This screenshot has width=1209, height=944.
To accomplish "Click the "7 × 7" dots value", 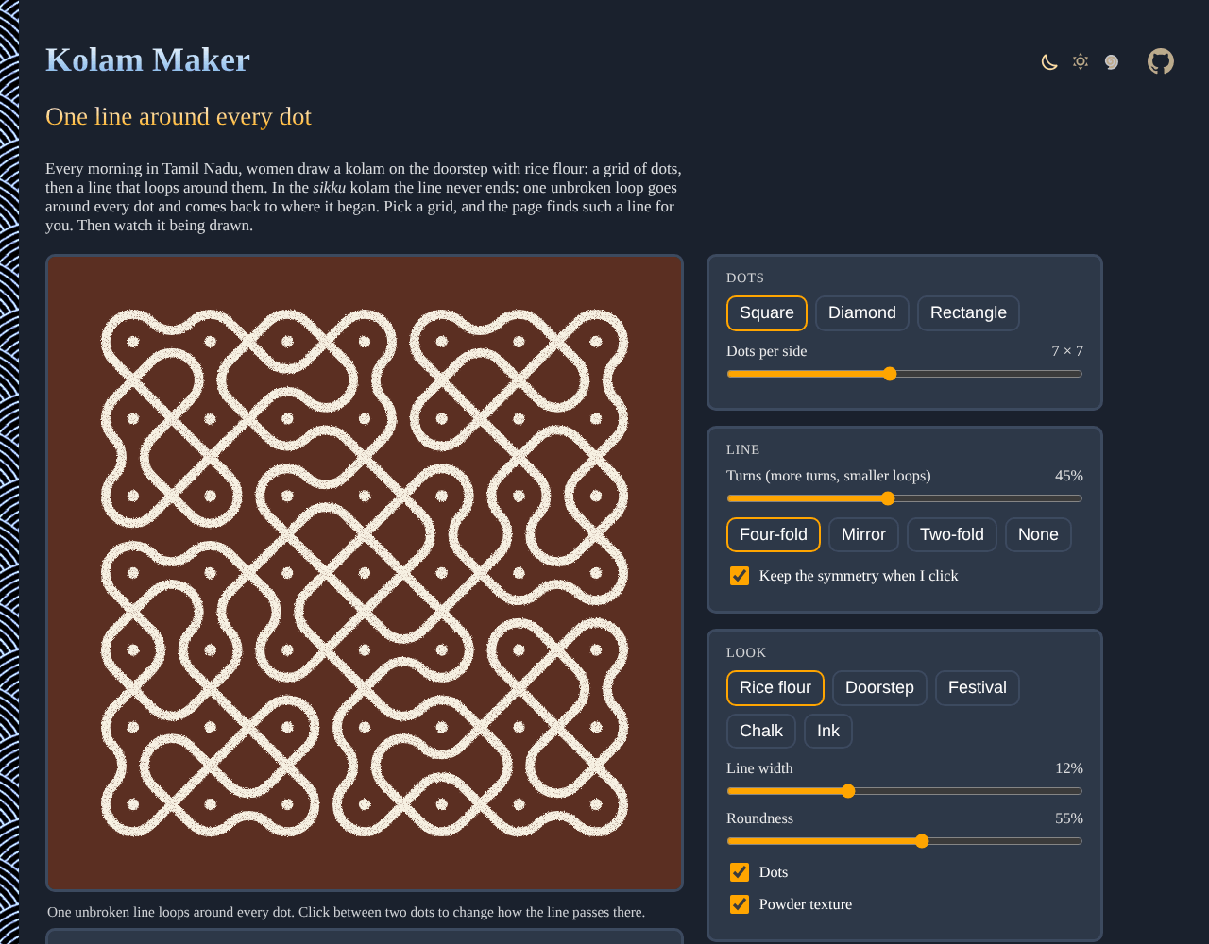I will coord(1067,351).
